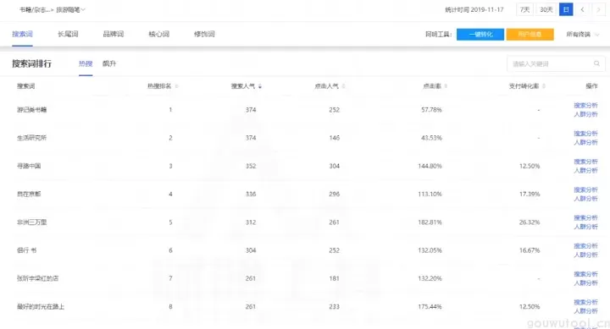
Task: Open 人群分析 for rank 6 row
Action: point(585,255)
